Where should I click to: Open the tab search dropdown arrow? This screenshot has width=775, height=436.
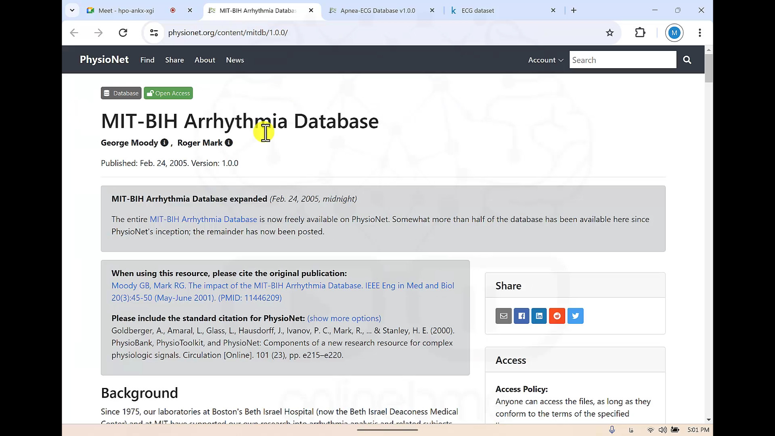(72, 10)
